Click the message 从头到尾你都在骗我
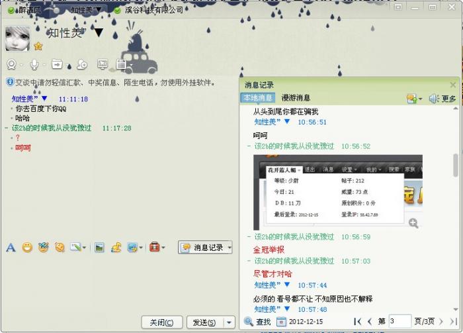 tap(286, 112)
